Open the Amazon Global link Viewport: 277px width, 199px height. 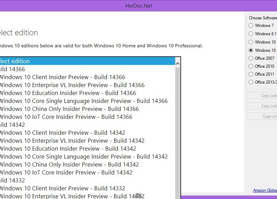265,190
